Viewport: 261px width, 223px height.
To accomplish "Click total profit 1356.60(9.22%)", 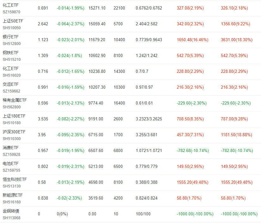I will (235, 24).
